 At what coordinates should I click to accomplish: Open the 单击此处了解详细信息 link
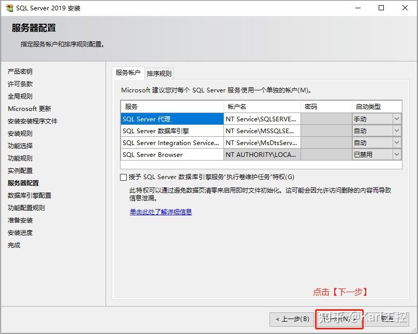pyautogui.click(x=161, y=212)
